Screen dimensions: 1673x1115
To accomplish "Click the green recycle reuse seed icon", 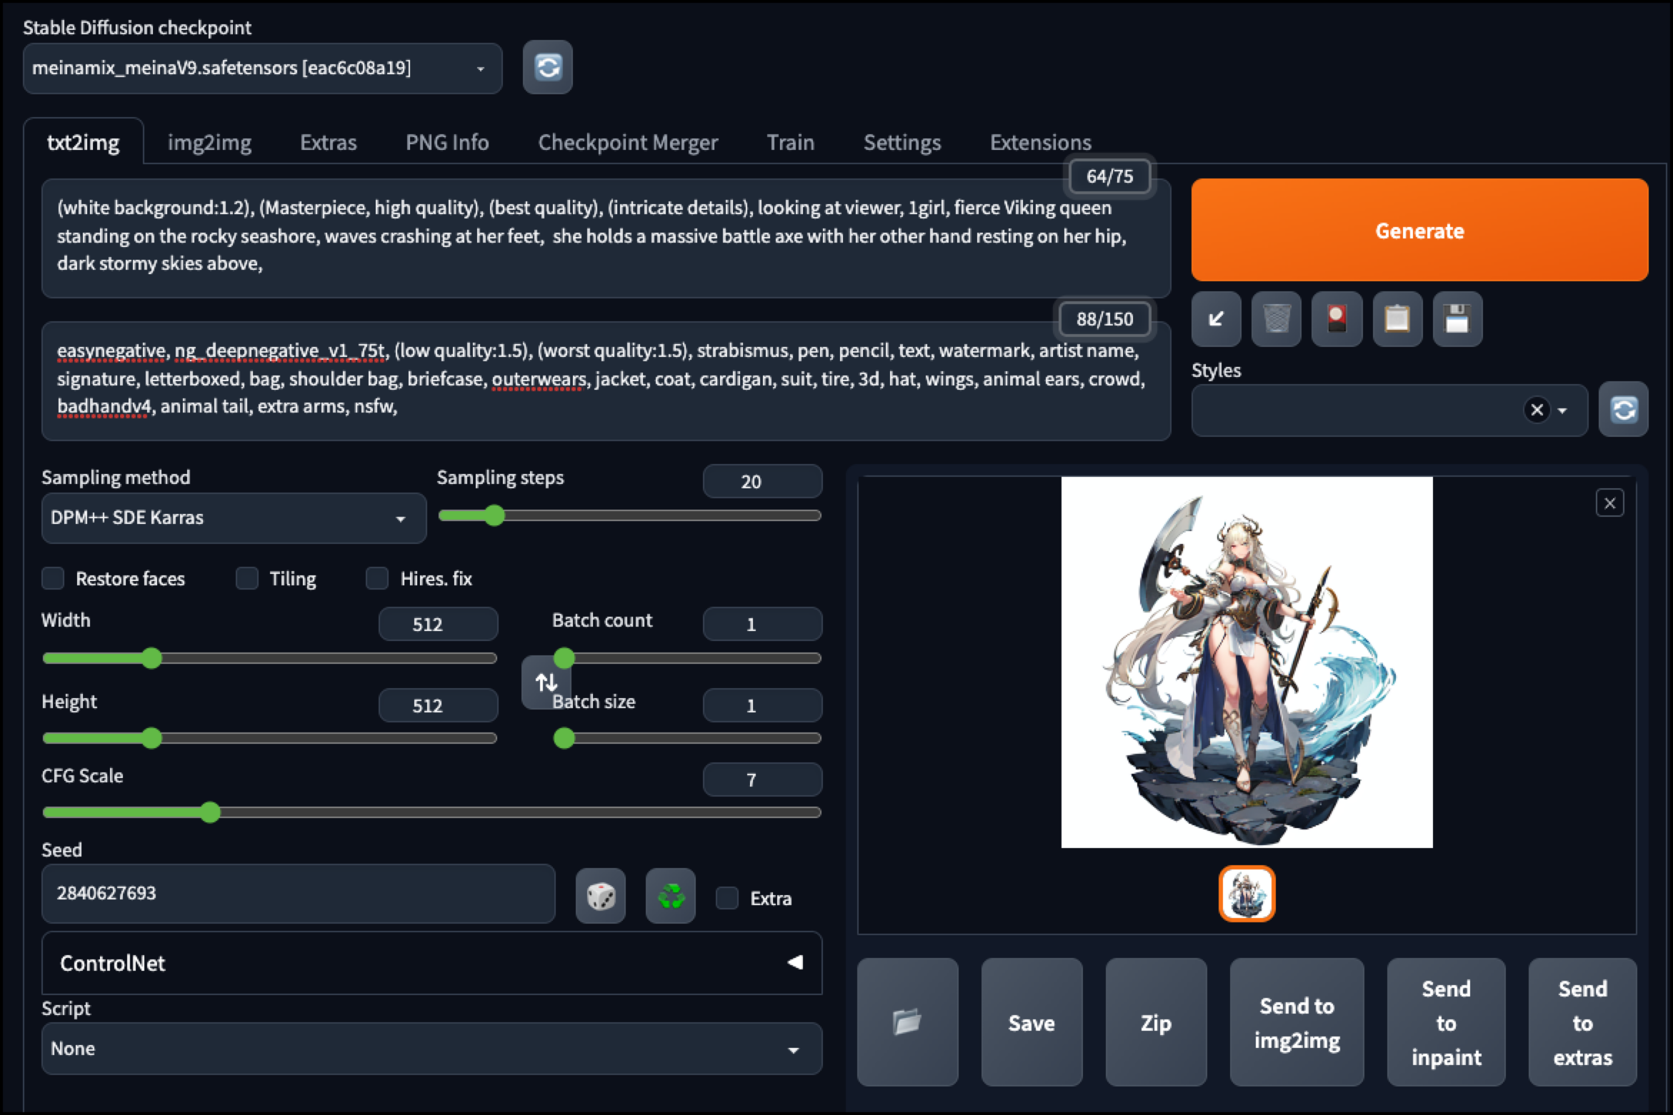I will 670,896.
